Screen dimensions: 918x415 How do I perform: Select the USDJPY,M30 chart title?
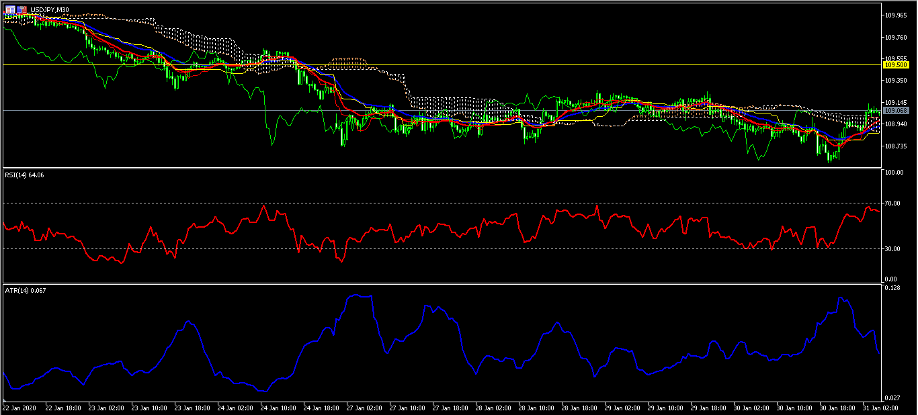click(x=50, y=10)
